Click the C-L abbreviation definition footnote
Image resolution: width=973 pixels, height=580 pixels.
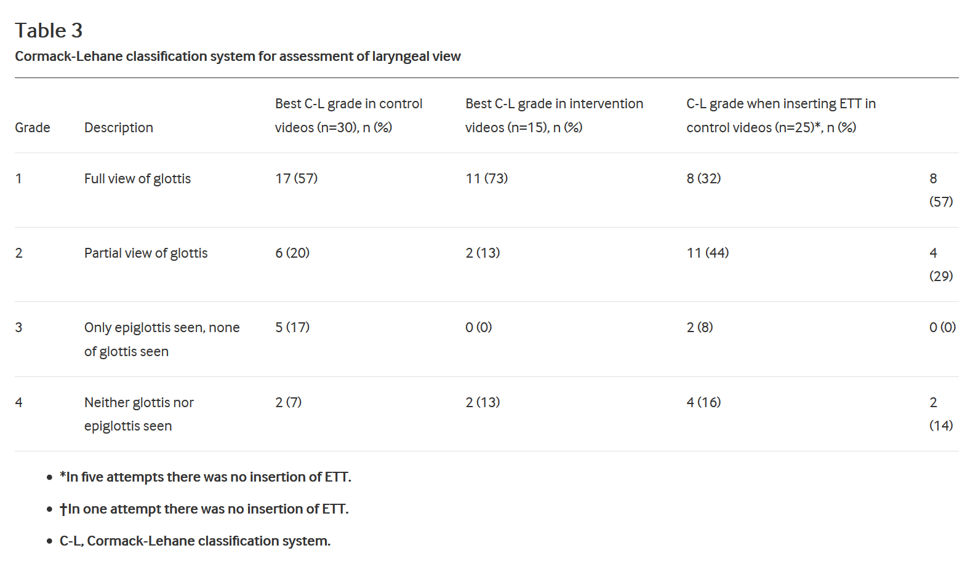tap(195, 541)
